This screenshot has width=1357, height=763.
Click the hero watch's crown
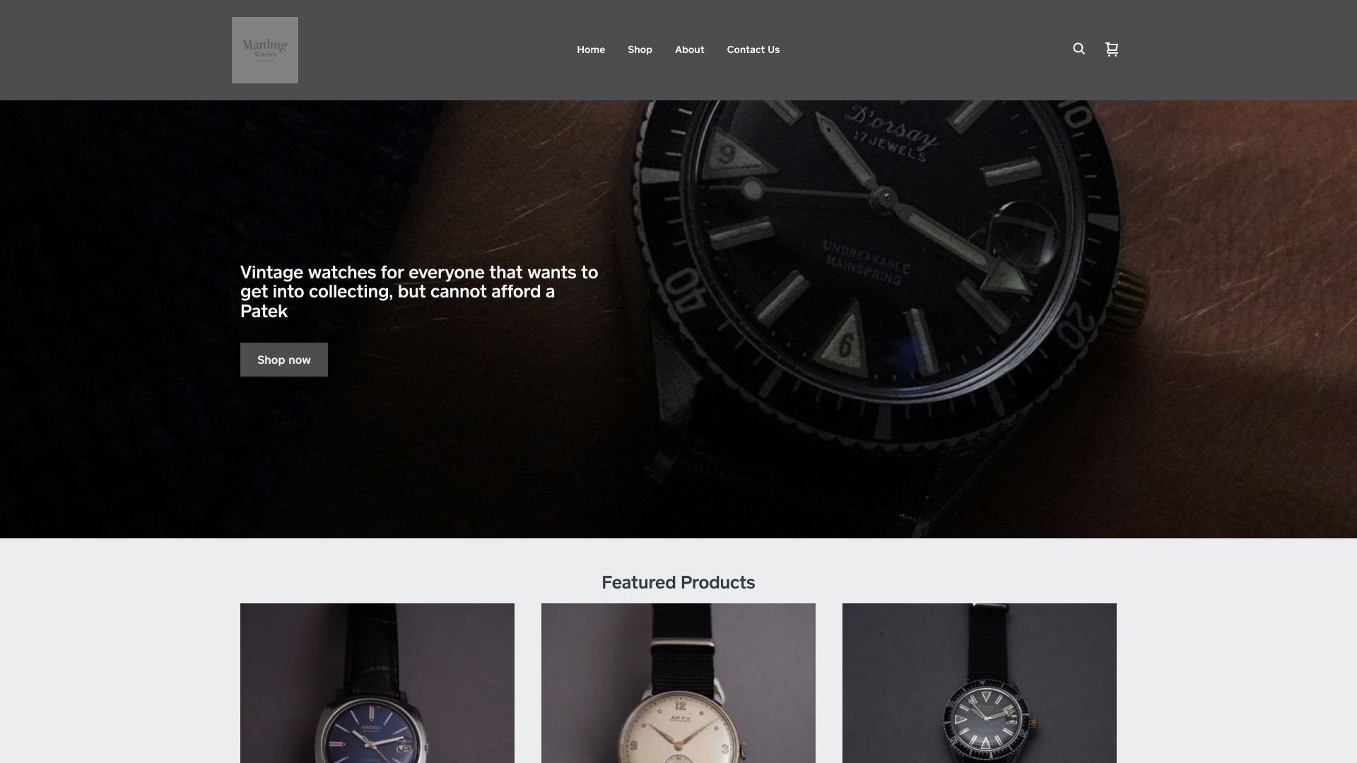click(x=1132, y=296)
